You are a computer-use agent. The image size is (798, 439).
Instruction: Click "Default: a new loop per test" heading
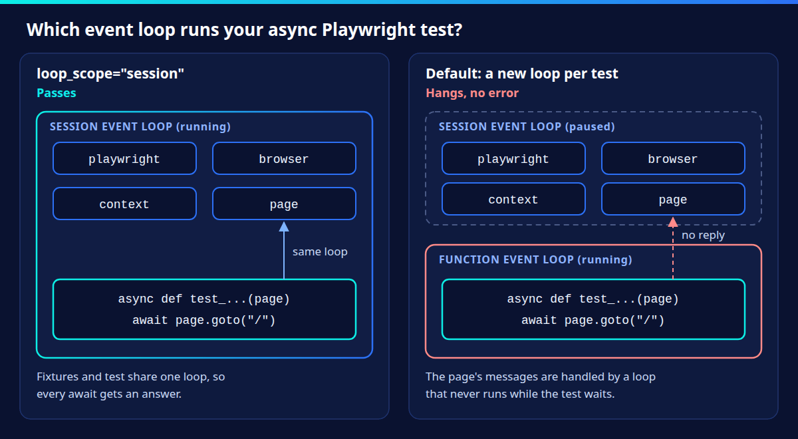point(522,74)
